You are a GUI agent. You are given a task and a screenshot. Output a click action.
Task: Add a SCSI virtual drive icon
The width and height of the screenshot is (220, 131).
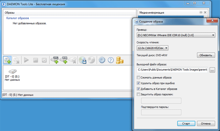pos(64,60)
